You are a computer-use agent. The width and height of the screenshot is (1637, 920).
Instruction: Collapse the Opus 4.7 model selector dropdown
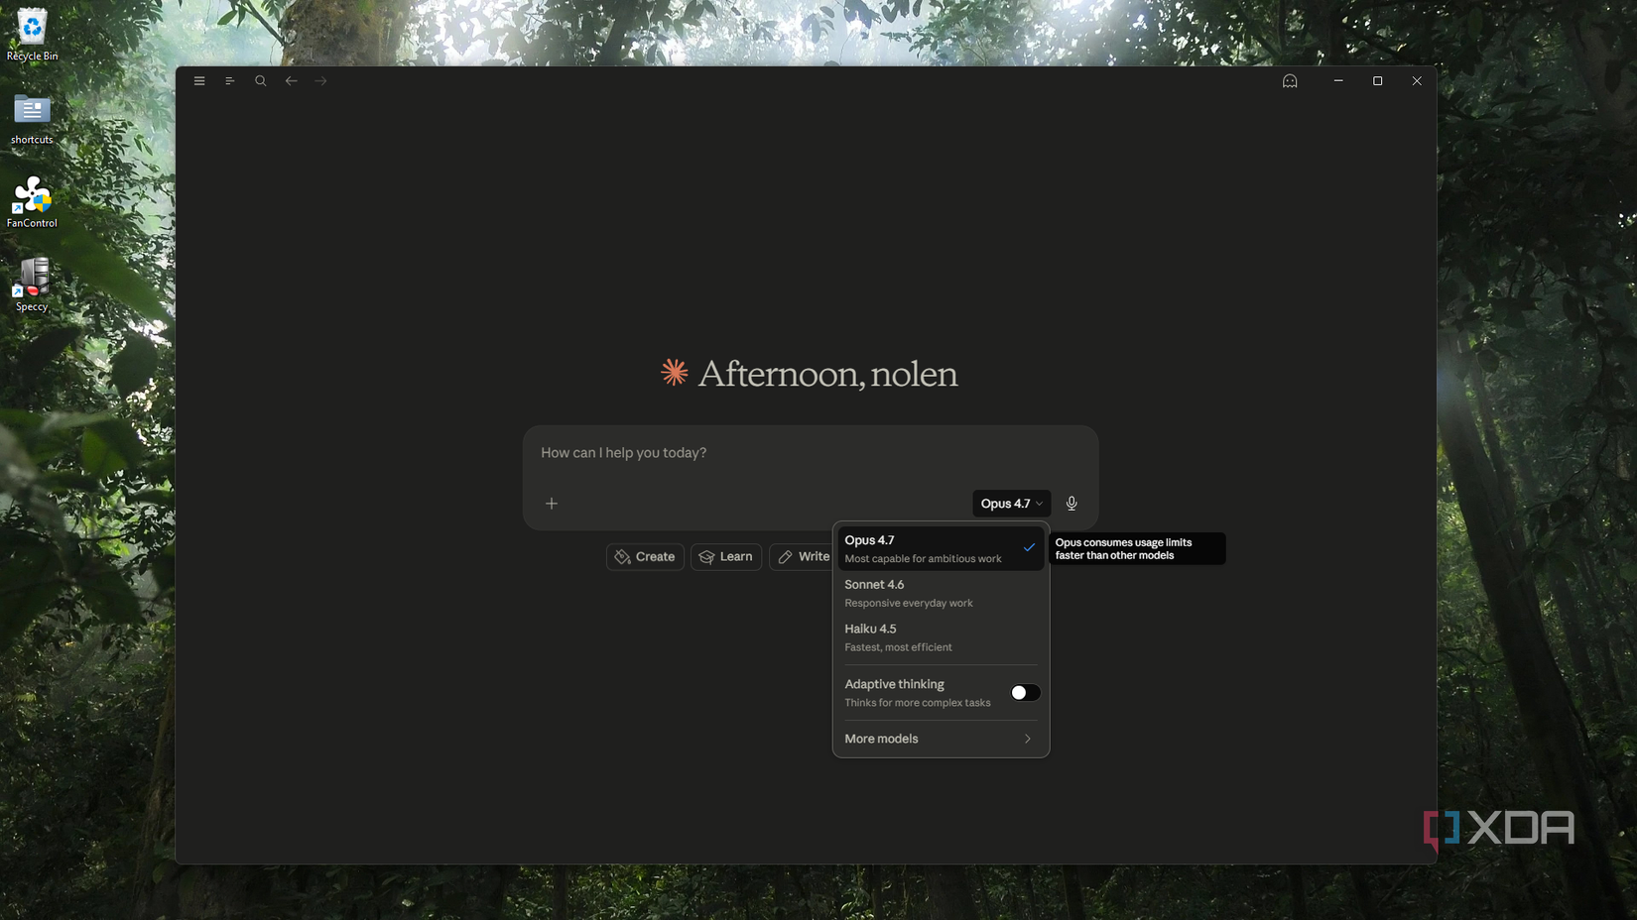(x=1011, y=504)
